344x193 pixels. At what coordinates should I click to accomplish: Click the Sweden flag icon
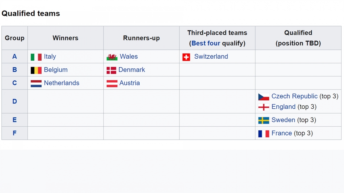click(264, 120)
